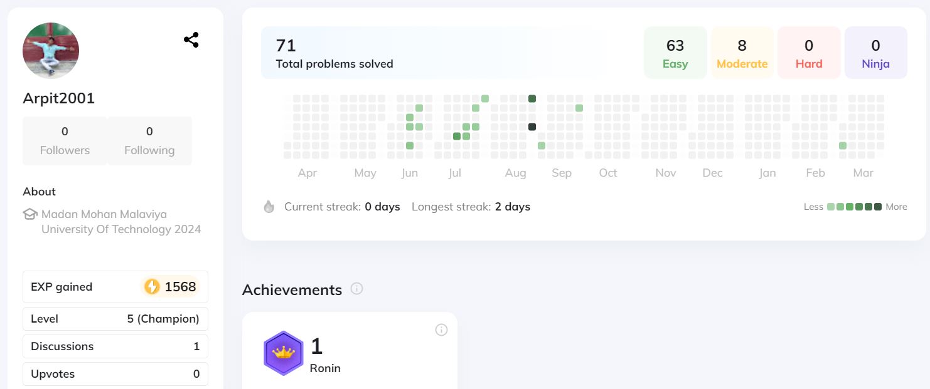
Task: Click the lightest legend swatch near Less
Action: (x=831, y=207)
